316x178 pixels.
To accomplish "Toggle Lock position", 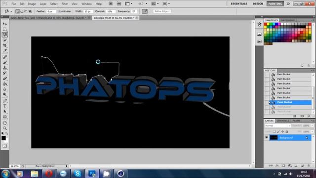I will pyautogui.click(x=282, y=132).
